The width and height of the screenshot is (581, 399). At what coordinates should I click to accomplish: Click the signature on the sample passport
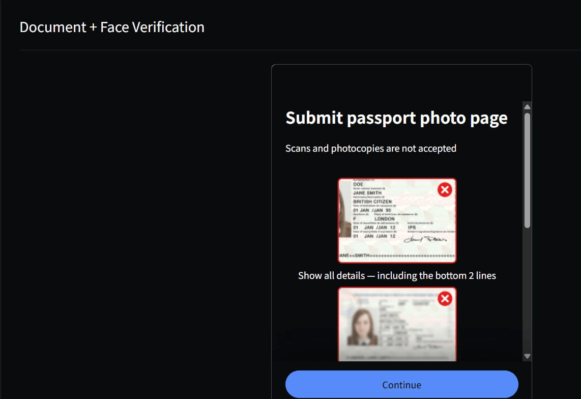(425, 238)
